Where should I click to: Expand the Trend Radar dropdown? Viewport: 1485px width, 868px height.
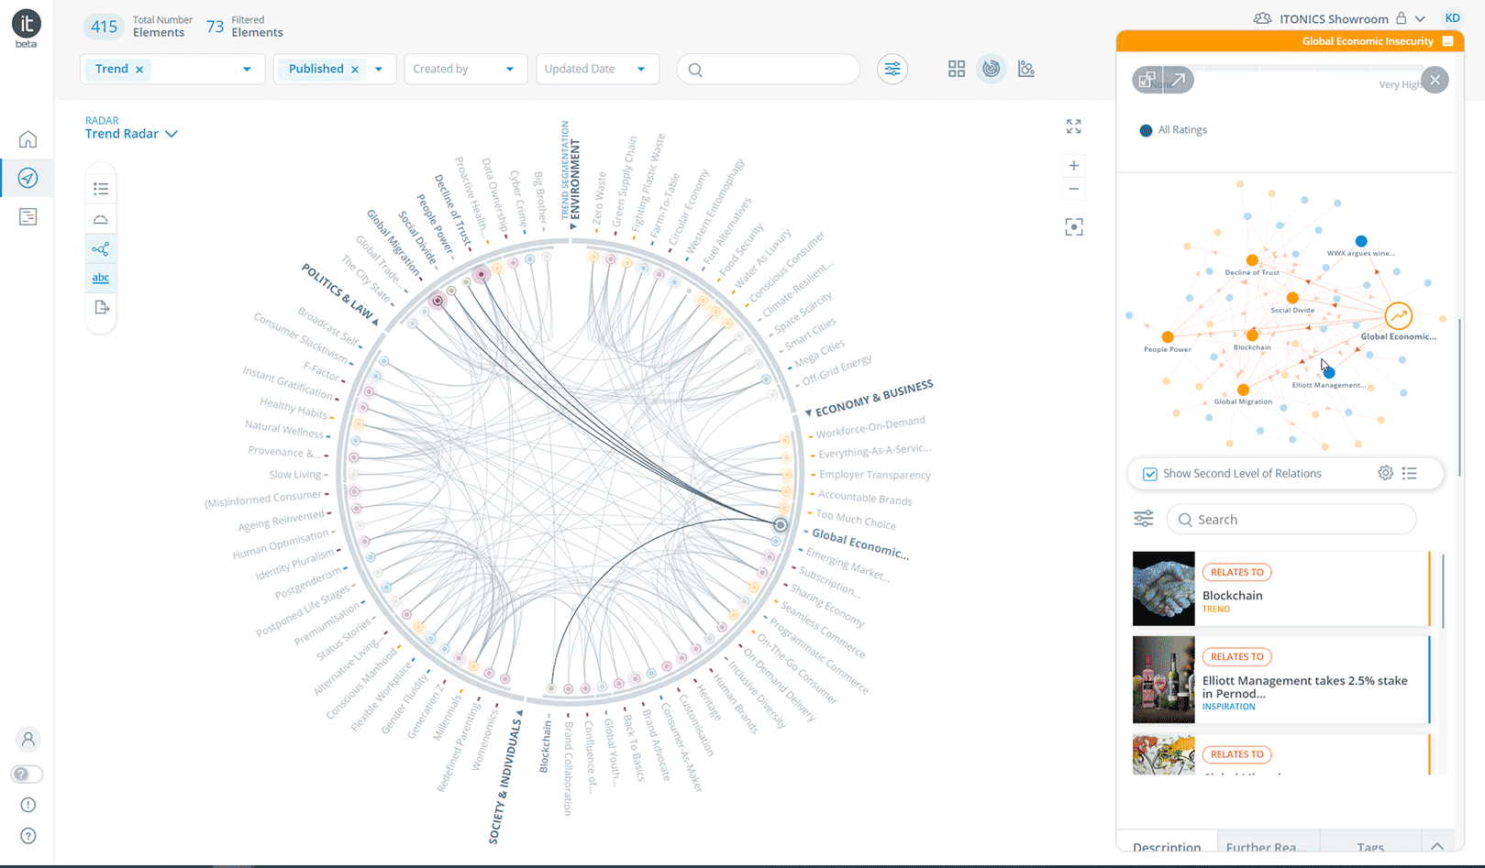coord(171,133)
